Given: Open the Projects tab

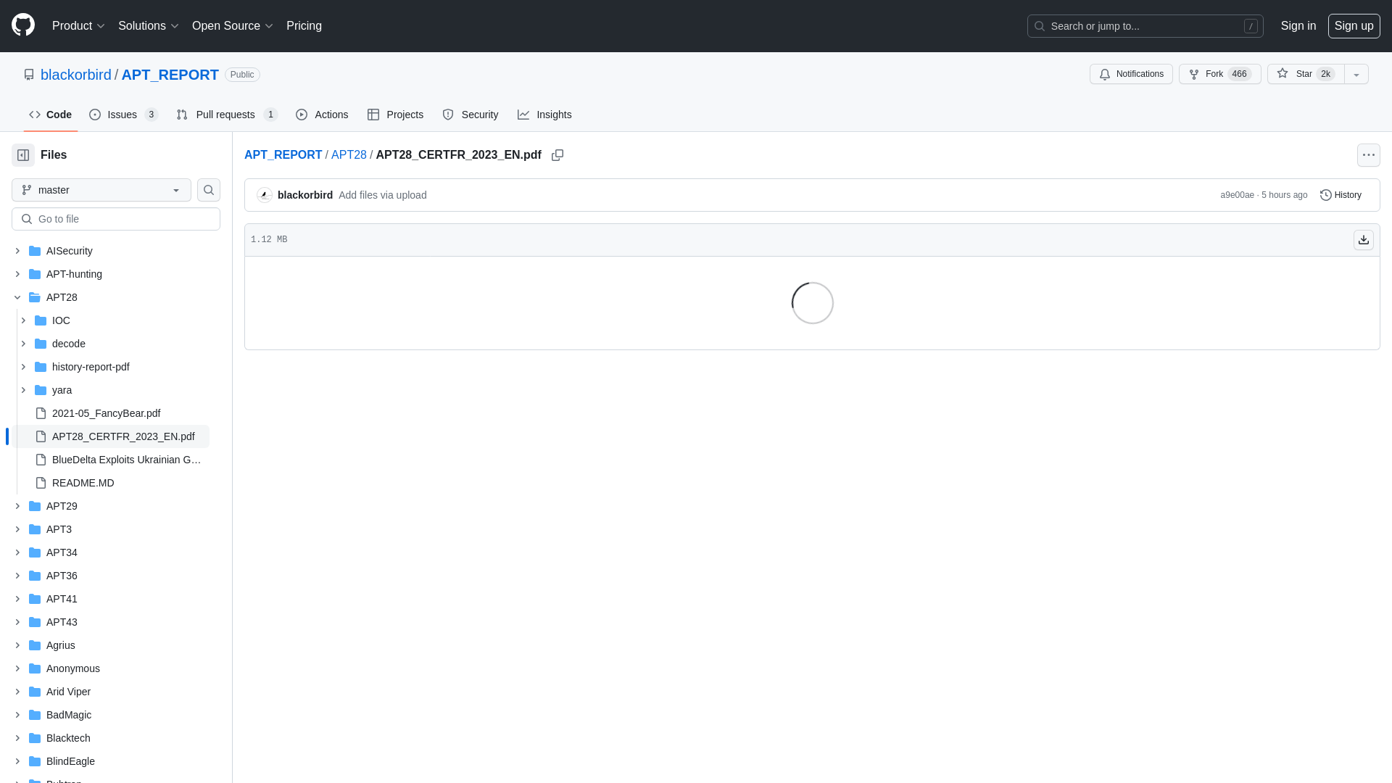Looking at the screenshot, I should [395, 115].
